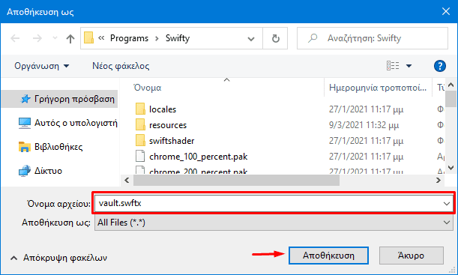This screenshot has width=458, height=275.
Task: Select the resources folder
Action: pos(168,125)
